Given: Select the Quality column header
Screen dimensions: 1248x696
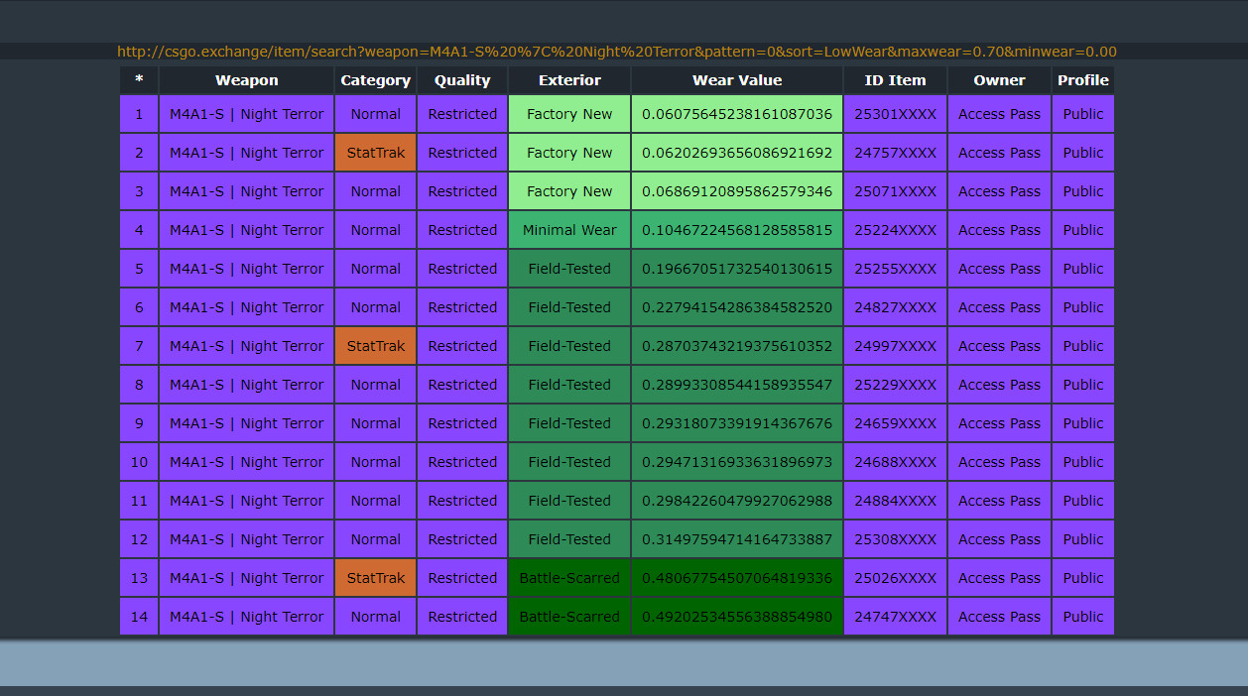Looking at the screenshot, I should point(462,80).
